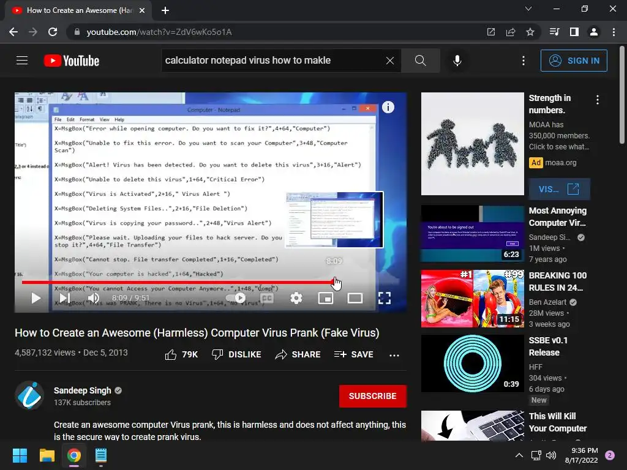This screenshot has height=470, width=627.
Task: Open the moaa.org ad link
Action: pos(561,163)
